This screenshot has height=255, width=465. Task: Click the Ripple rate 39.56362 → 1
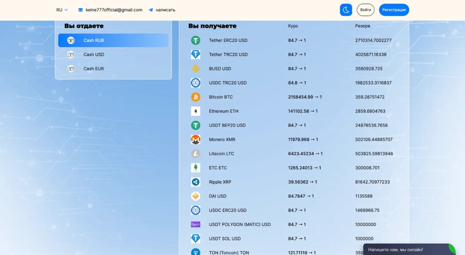click(x=303, y=182)
